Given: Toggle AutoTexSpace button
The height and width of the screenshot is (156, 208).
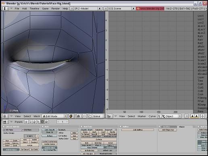Looking at the screenshot, I should click(x=11, y=150).
